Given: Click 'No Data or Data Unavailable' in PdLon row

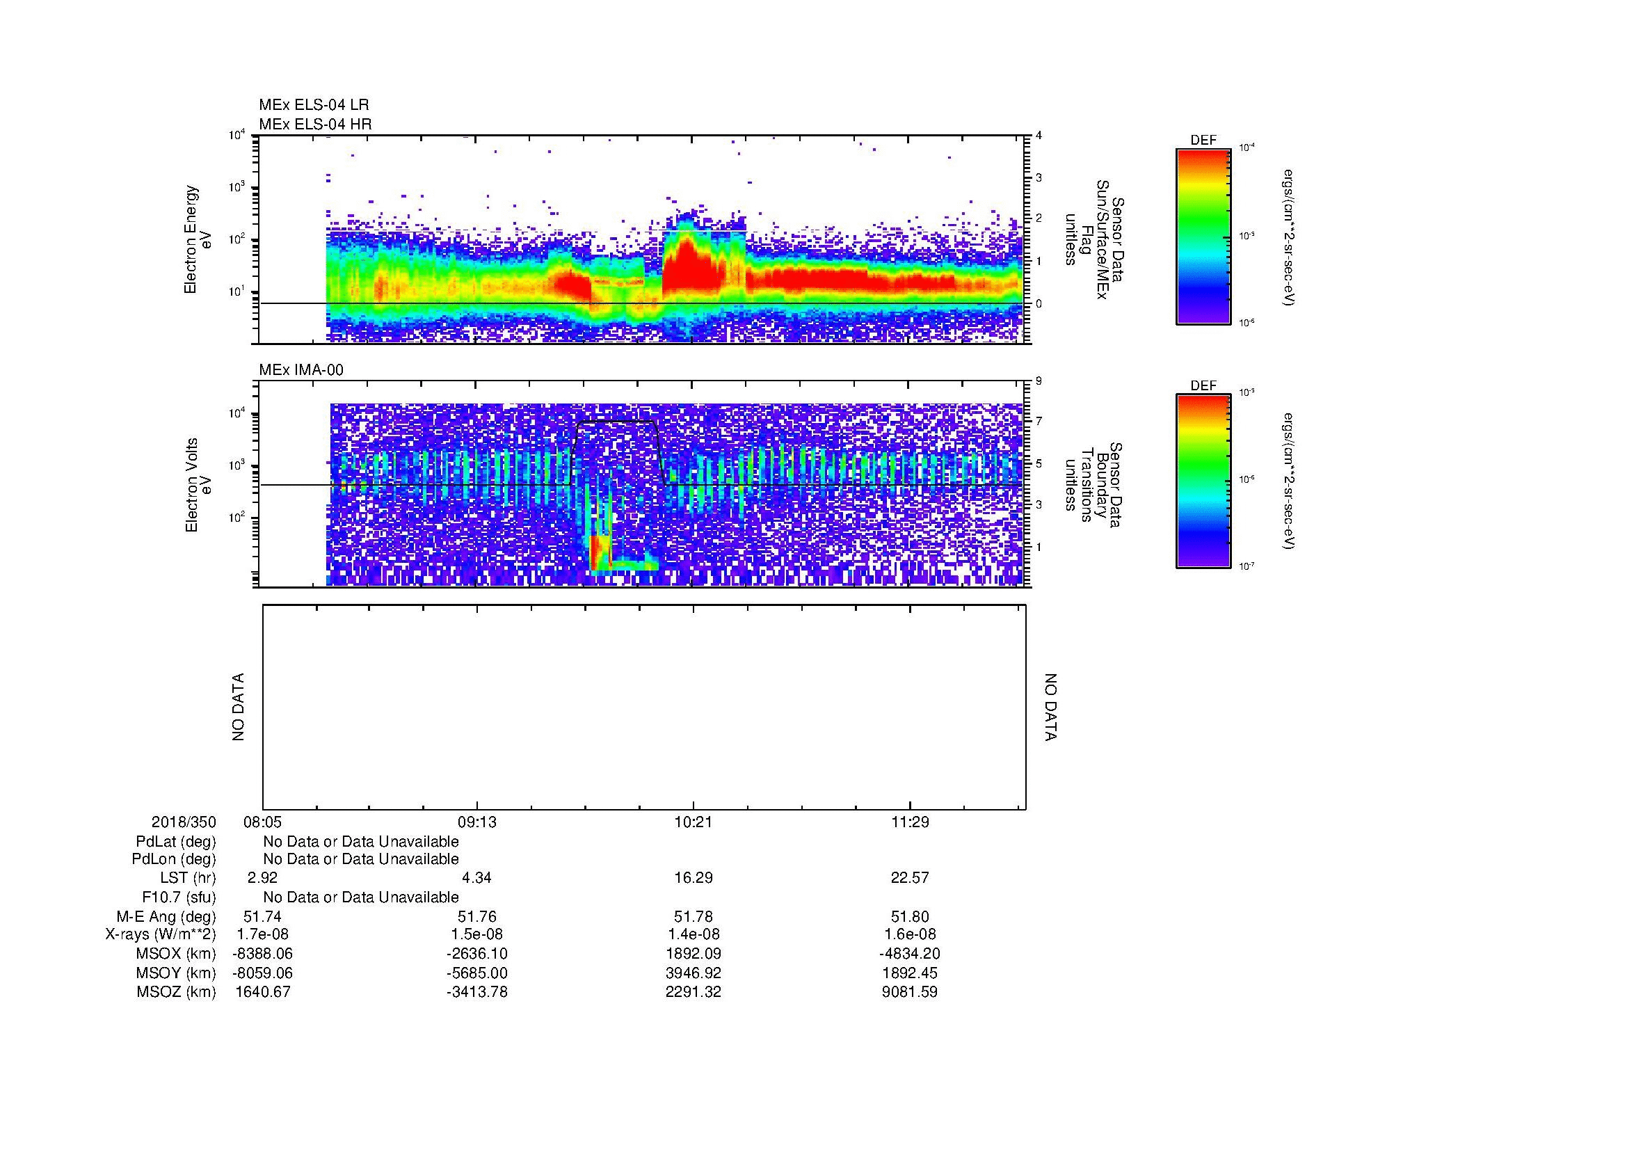Looking at the screenshot, I should 361,859.
